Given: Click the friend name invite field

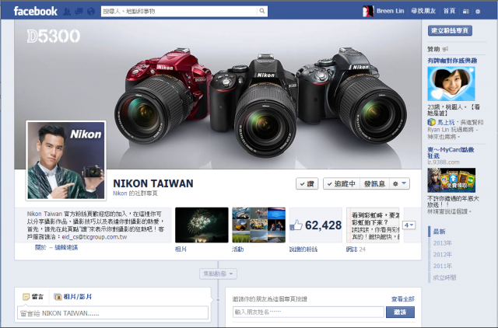Looking at the screenshot, I should click(x=308, y=312).
